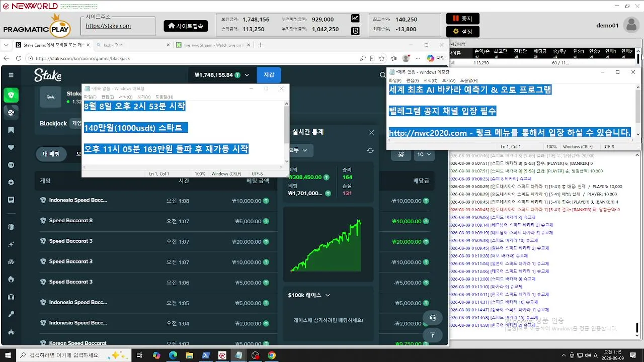Click the document list icon in Stake sidebar
Viewport: 644px width, 362px height.
click(11, 200)
